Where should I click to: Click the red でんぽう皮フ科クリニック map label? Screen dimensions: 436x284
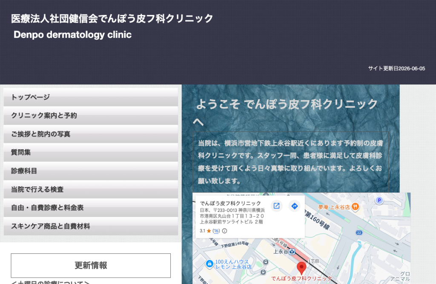click(301, 278)
